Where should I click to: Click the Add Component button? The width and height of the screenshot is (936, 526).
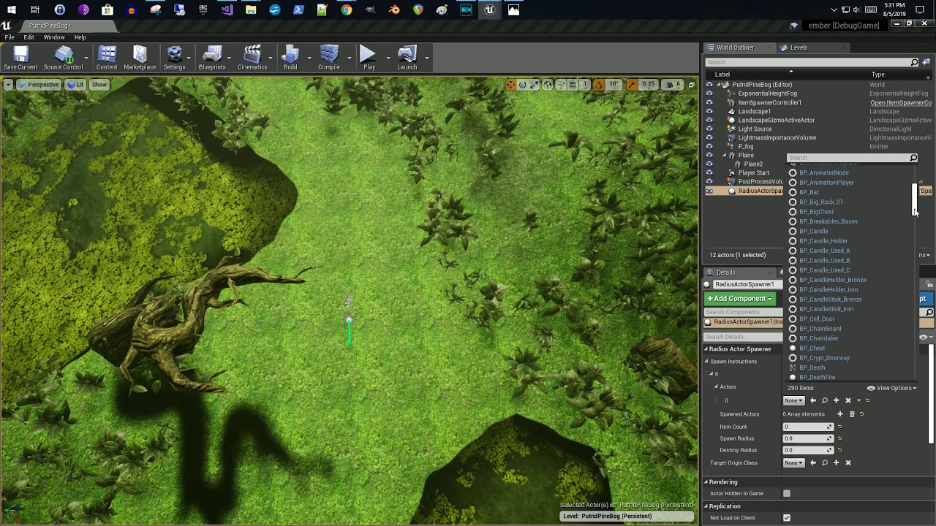(739, 299)
